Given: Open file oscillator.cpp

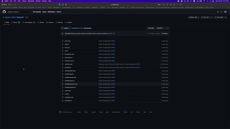Looking at the screenshot, I should point(69,64).
